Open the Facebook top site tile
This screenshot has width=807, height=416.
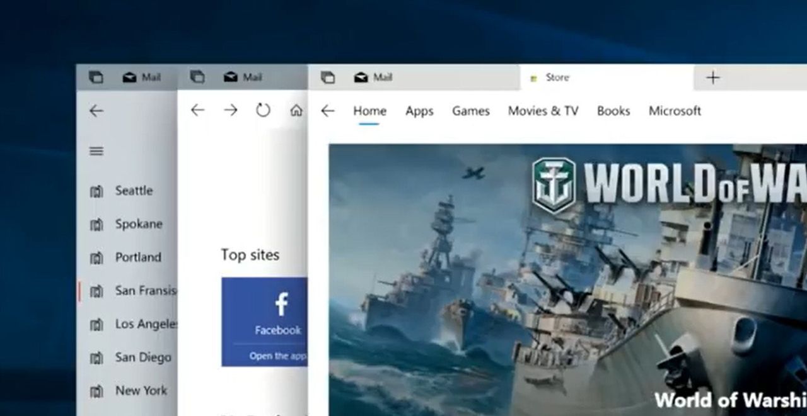click(x=265, y=322)
